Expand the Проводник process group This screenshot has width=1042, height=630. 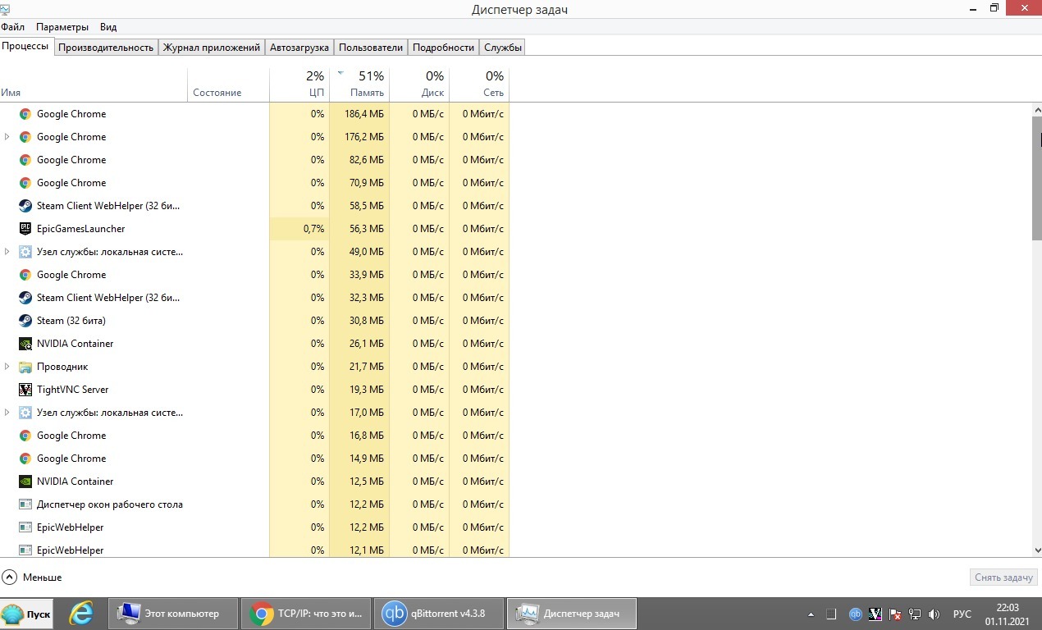pyautogui.click(x=7, y=367)
